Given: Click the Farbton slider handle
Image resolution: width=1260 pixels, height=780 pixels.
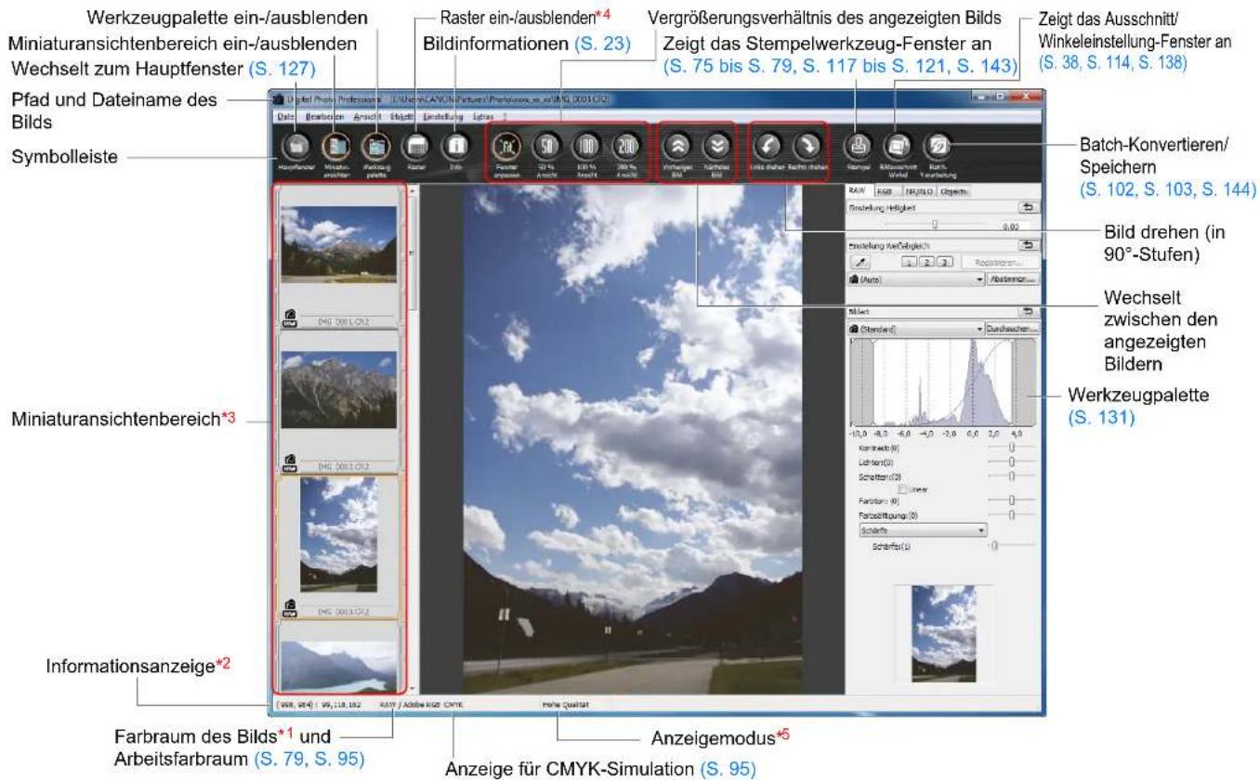Looking at the screenshot, I should point(1011,500).
